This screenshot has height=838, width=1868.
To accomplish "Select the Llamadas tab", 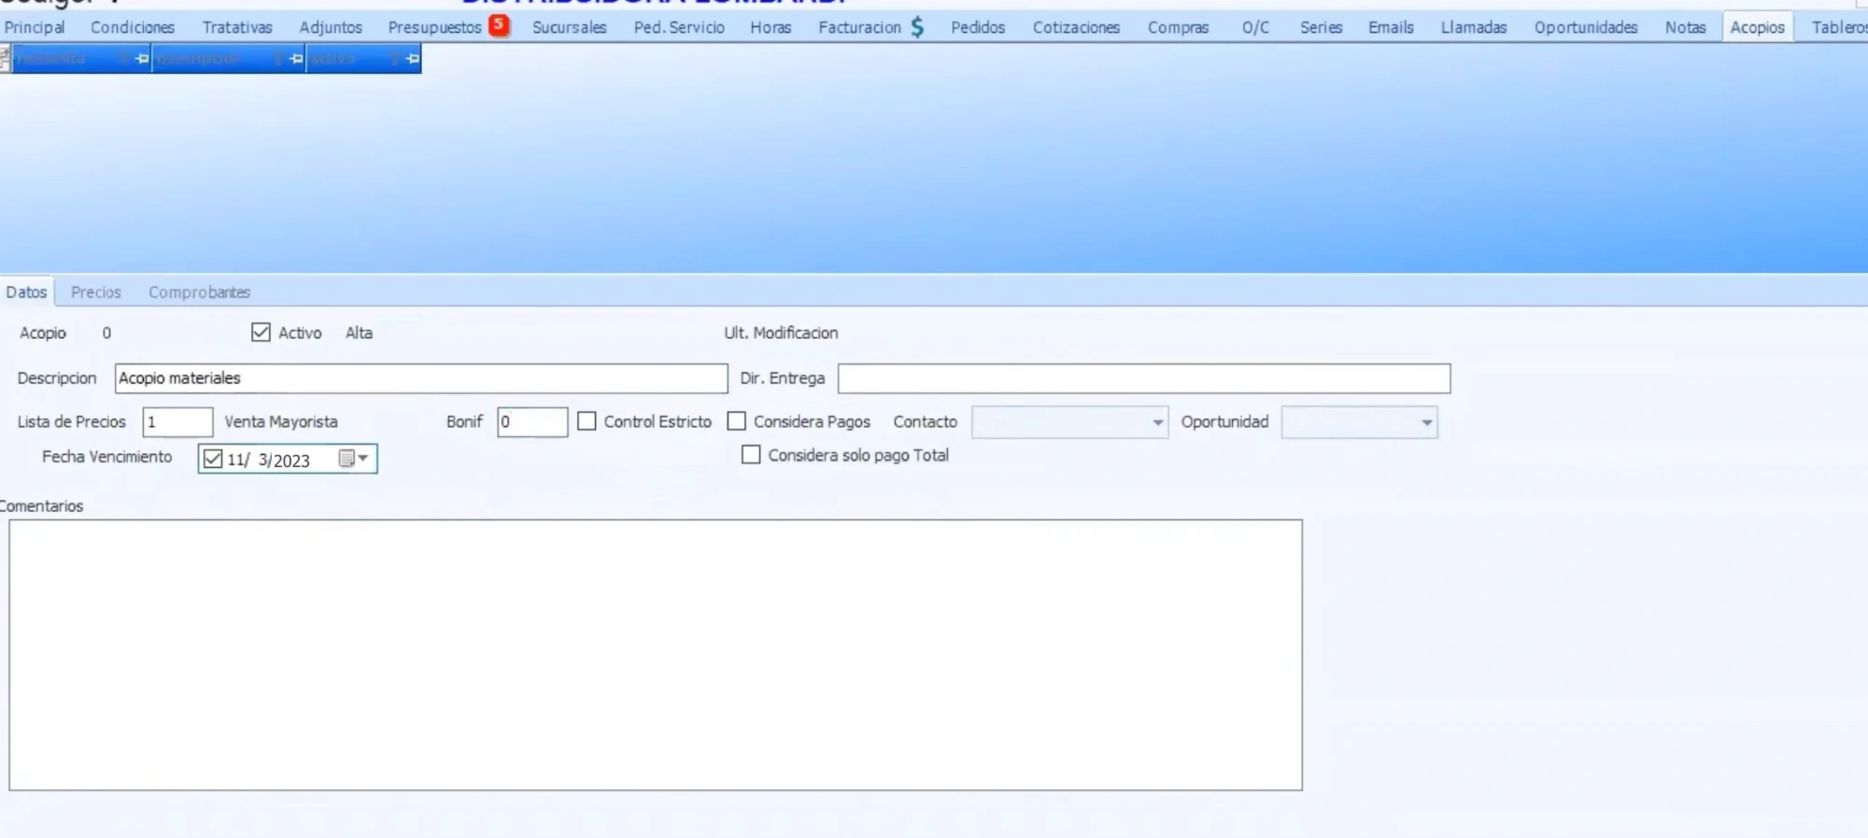I will [1474, 27].
